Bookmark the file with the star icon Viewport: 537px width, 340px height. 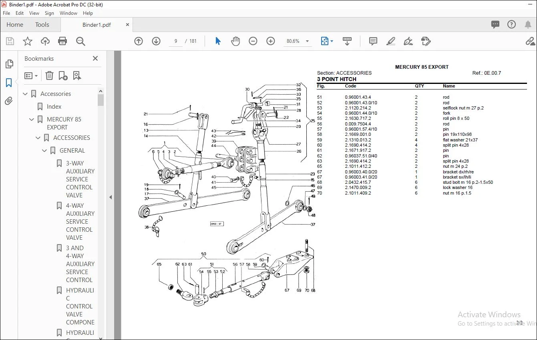tap(28, 41)
